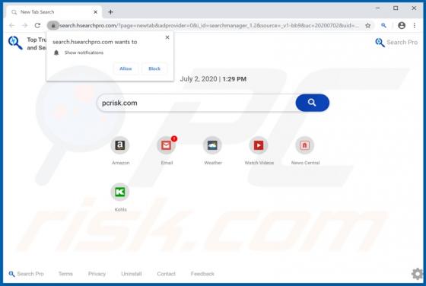This screenshot has width=426, height=286.
Task: Open the Privacy footer link
Action: [x=97, y=274]
